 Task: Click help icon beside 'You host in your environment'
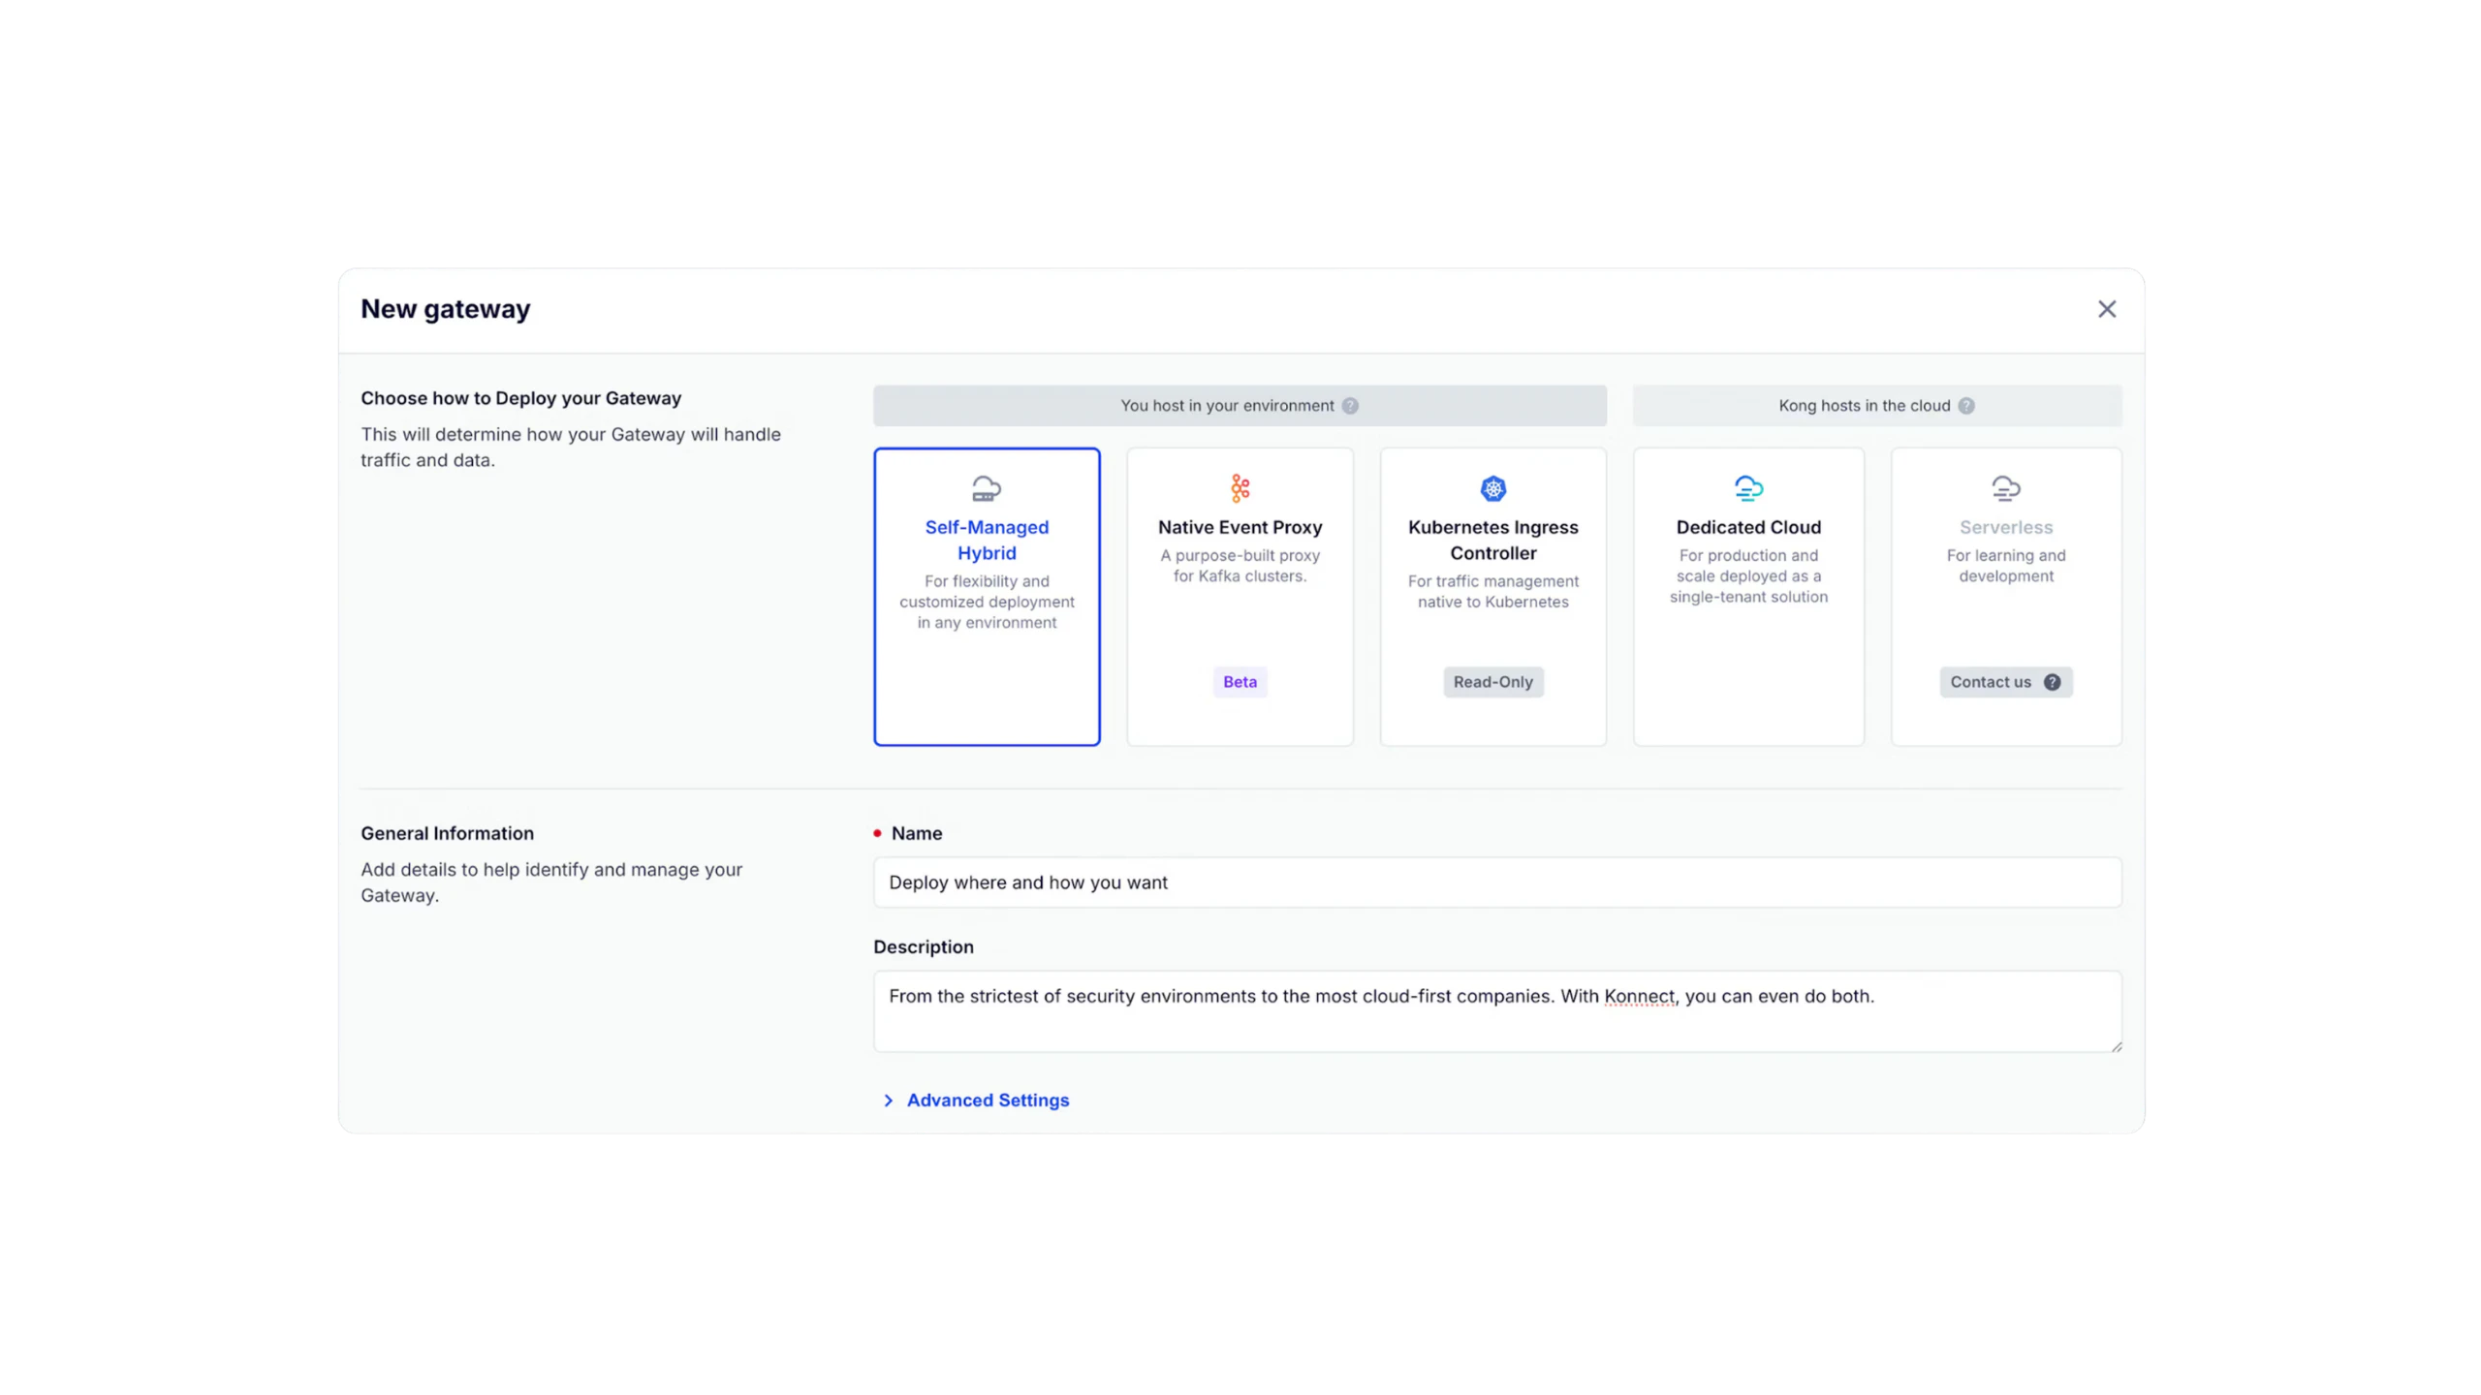(1350, 406)
